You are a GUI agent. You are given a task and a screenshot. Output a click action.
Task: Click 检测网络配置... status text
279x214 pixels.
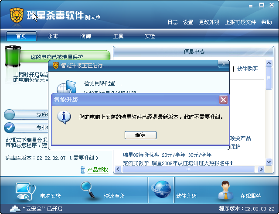pyautogui.click(x=103, y=83)
